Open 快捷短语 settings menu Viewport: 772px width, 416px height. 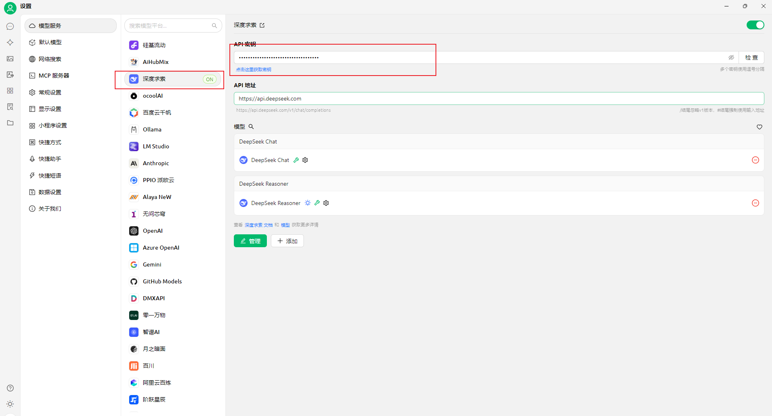pos(70,176)
